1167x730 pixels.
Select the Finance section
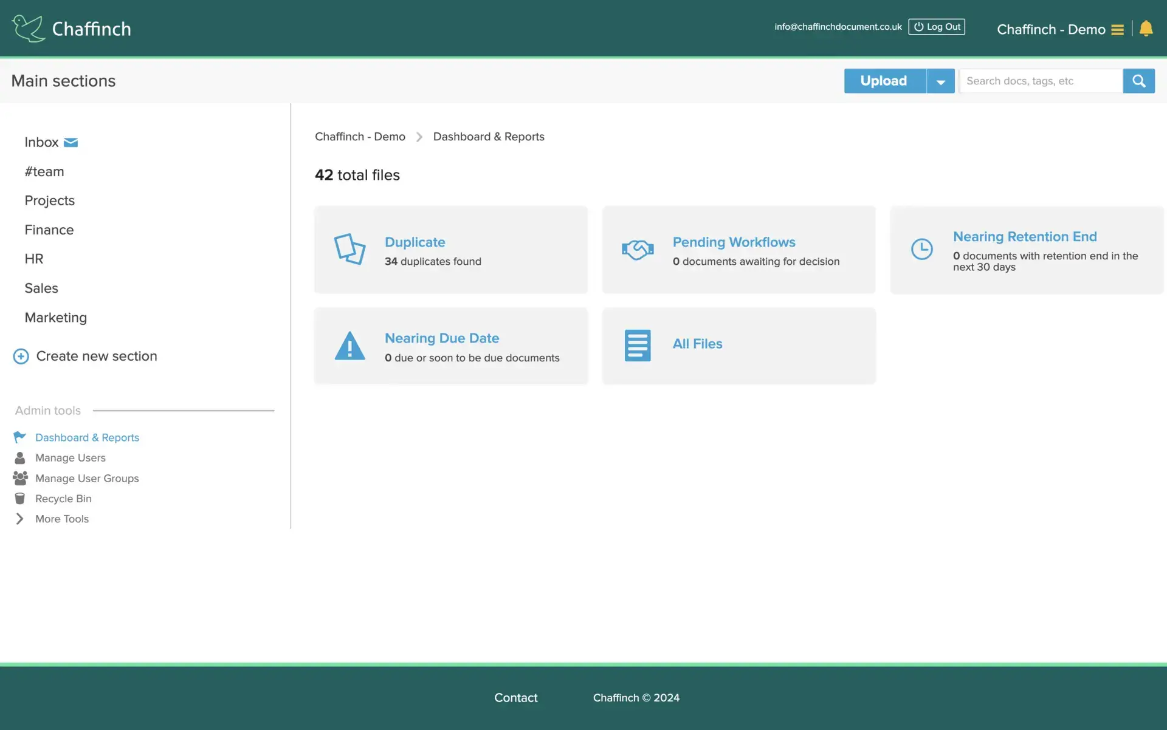click(49, 230)
